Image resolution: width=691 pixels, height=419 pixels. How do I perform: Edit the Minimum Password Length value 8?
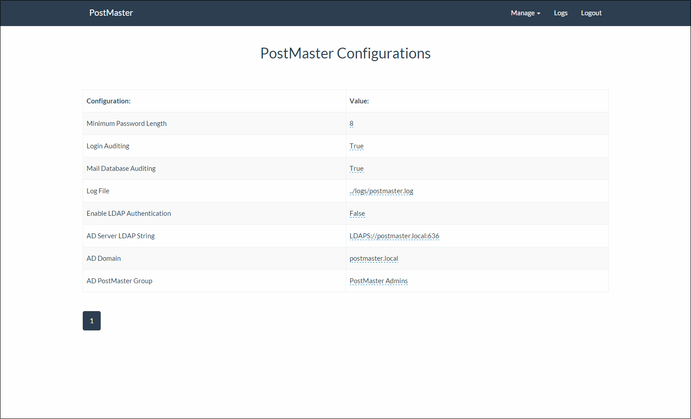(351, 124)
